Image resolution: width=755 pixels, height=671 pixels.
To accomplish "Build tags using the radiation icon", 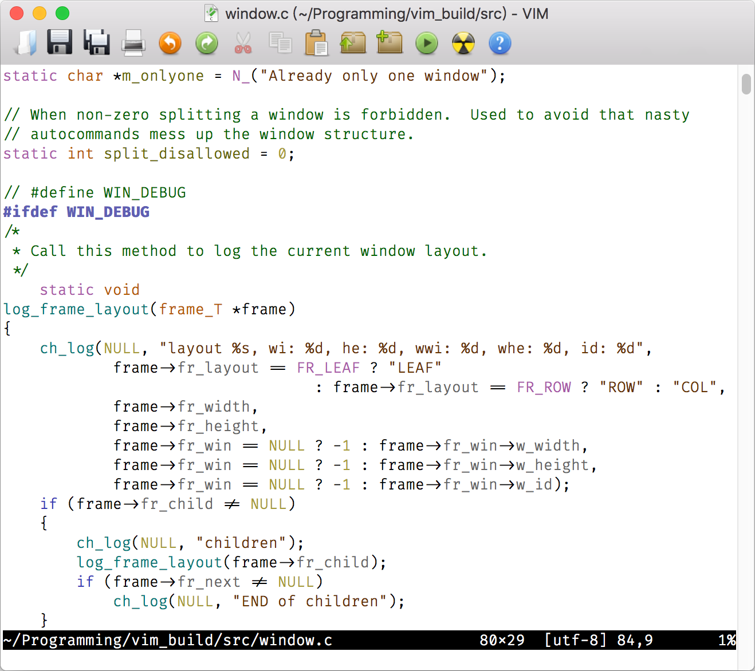I will tap(463, 43).
